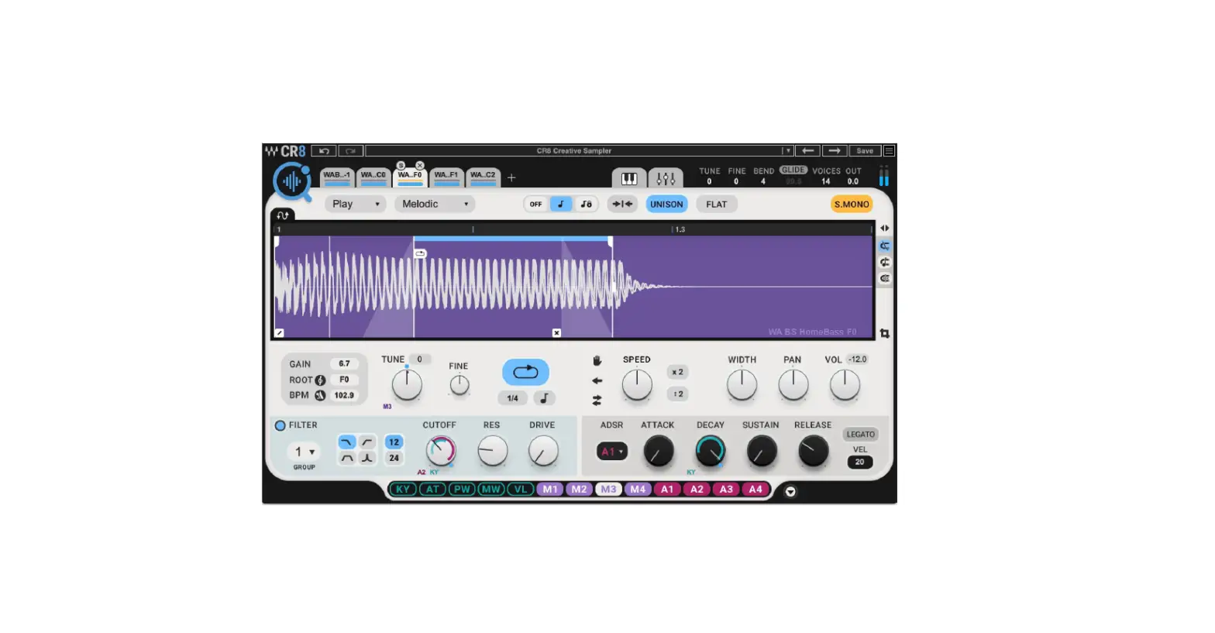Click the pitch-snap arrows icon

coord(622,205)
